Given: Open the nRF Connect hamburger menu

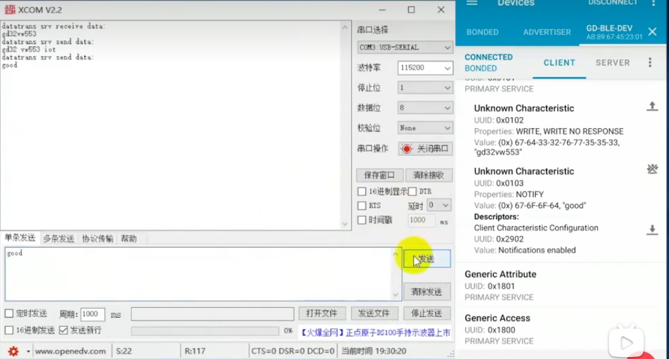Looking at the screenshot, I should pos(472,3).
